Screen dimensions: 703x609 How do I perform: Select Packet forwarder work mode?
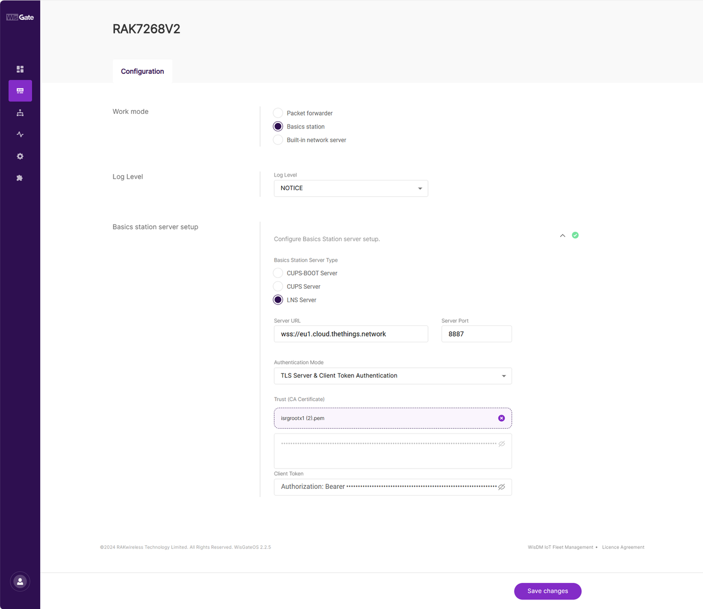pyautogui.click(x=278, y=113)
